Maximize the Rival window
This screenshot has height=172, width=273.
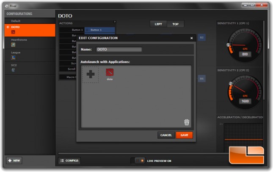[x=252, y=5]
